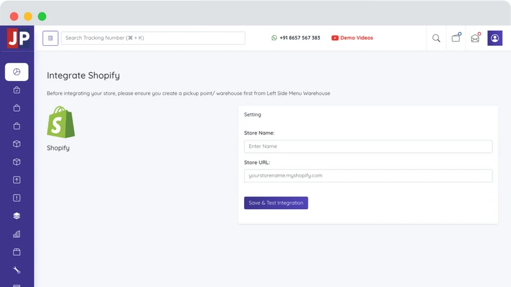Open the user profile avatar menu

494,38
